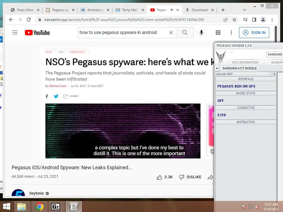Open the Windows Start menu
Screen dimensions: 283x212
click(x=7, y=206)
